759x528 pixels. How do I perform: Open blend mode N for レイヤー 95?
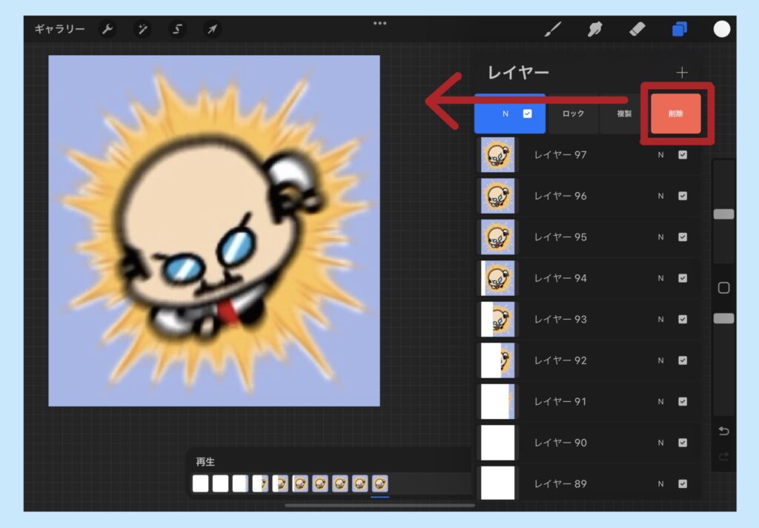pos(660,237)
